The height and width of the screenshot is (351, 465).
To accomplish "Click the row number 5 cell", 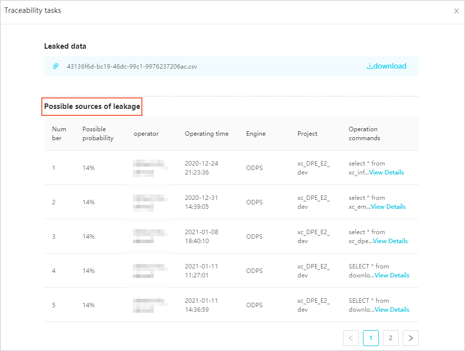I will pyautogui.click(x=54, y=305).
